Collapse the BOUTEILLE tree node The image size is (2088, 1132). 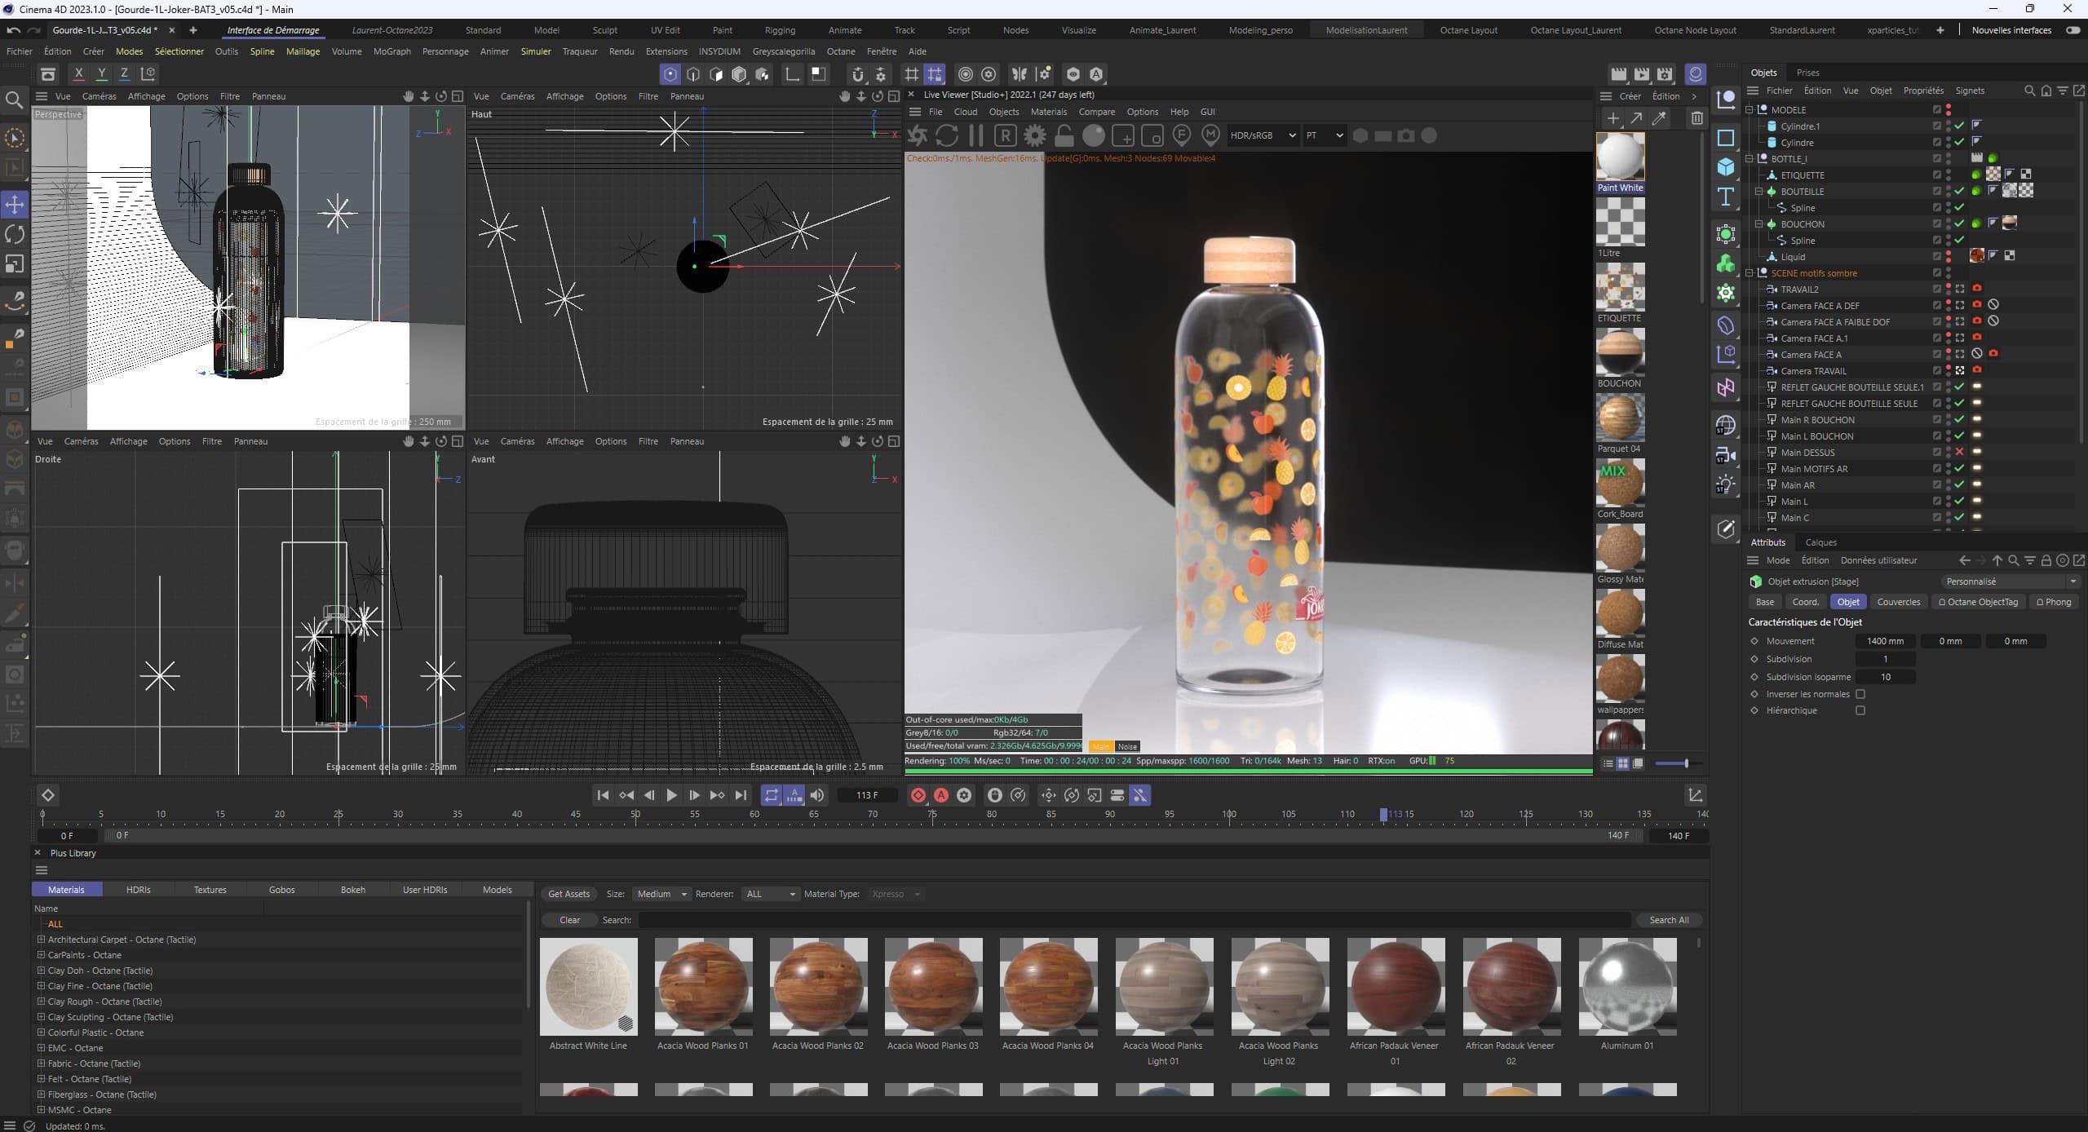[x=1759, y=191]
